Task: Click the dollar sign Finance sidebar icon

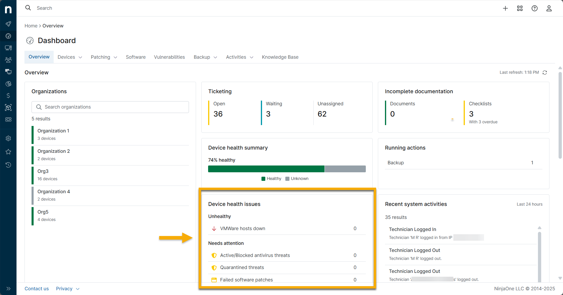Action: click(x=8, y=96)
